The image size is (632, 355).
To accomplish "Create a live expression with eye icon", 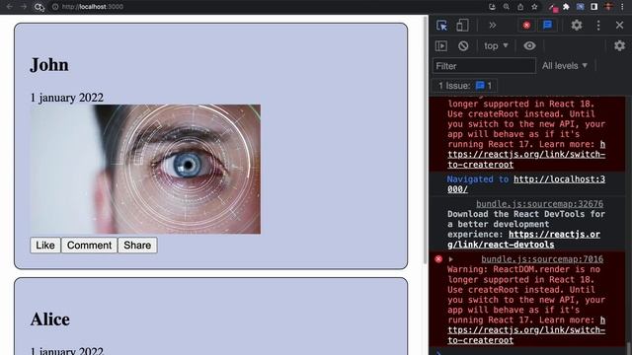I will (529, 46).
